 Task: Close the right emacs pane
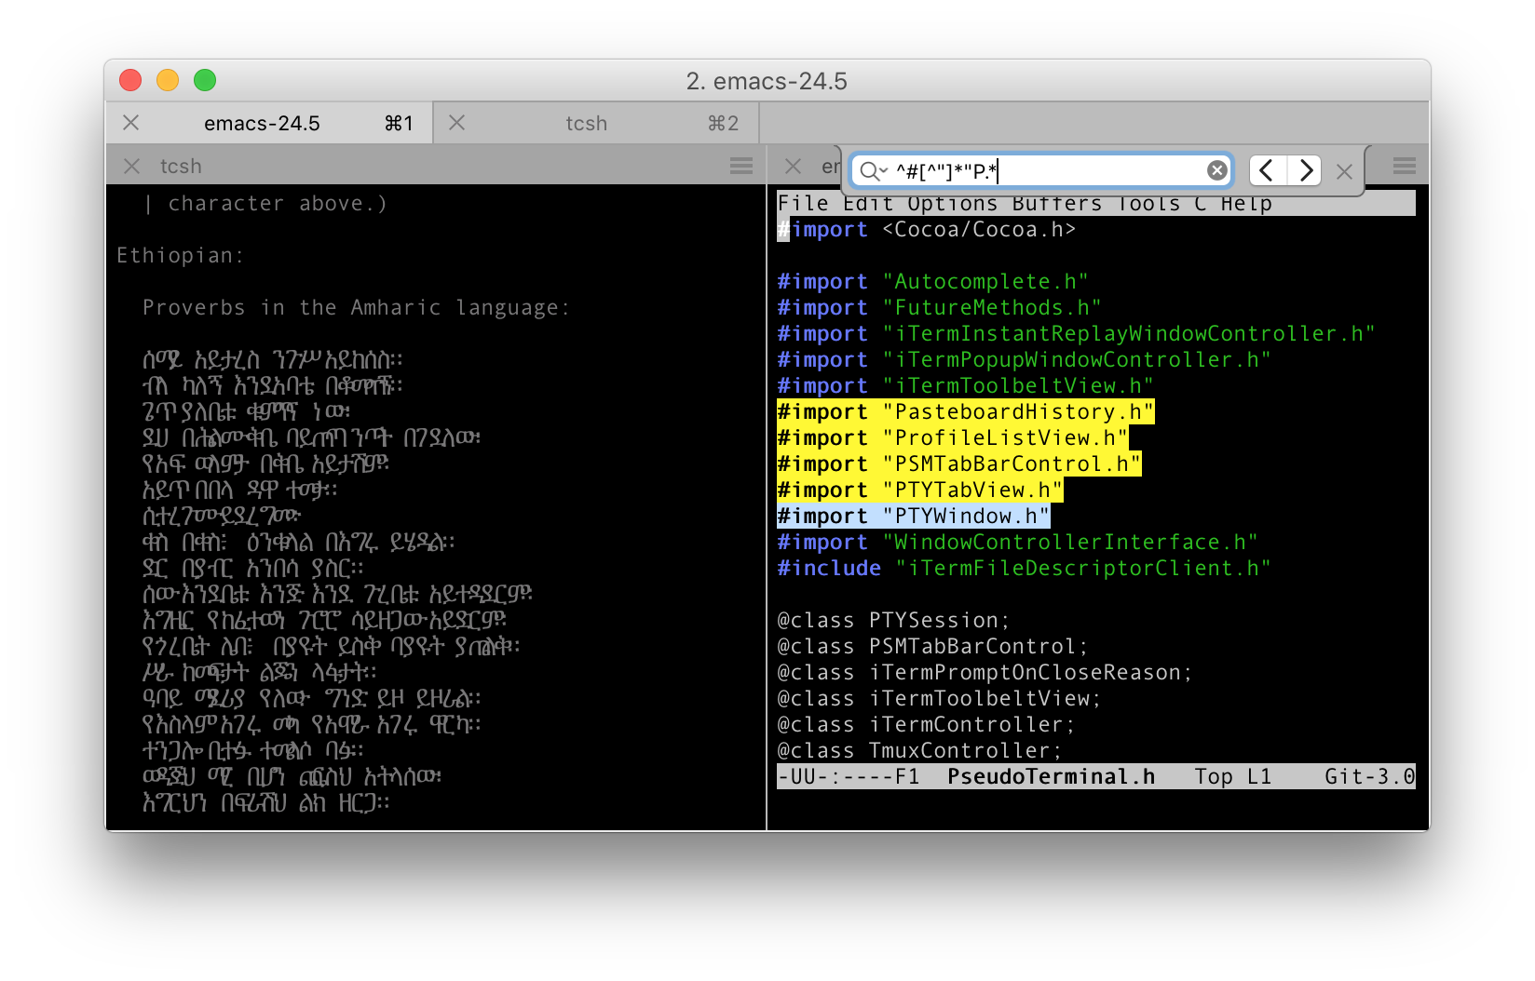click(793, 166)
